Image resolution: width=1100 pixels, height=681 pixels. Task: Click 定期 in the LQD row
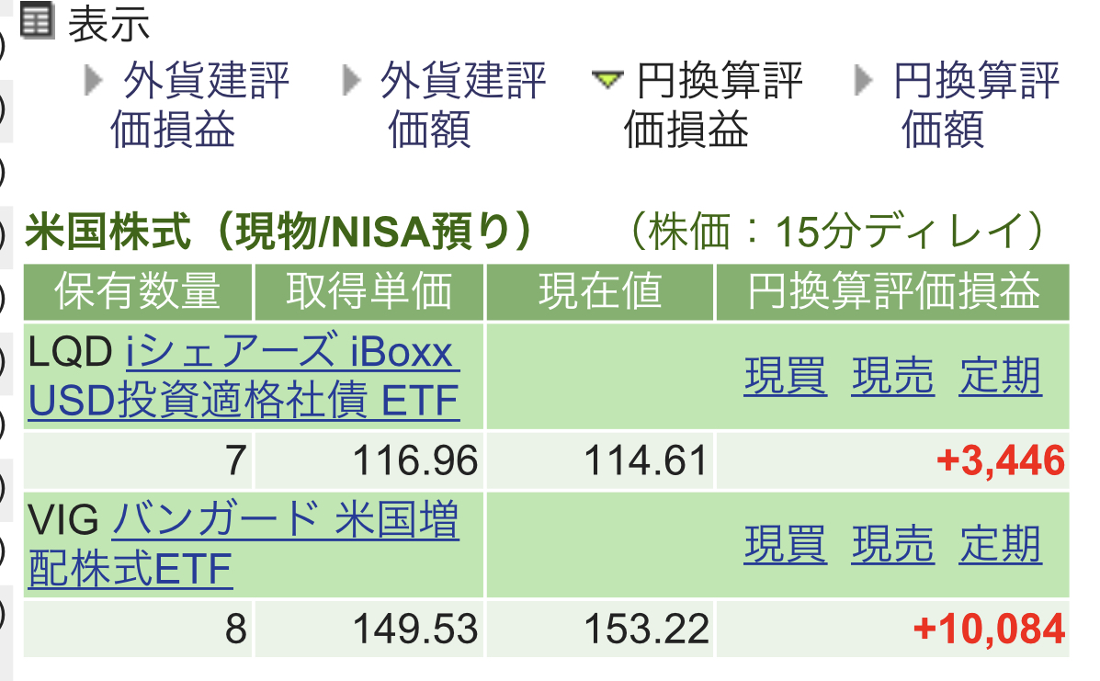point(1001,377)
